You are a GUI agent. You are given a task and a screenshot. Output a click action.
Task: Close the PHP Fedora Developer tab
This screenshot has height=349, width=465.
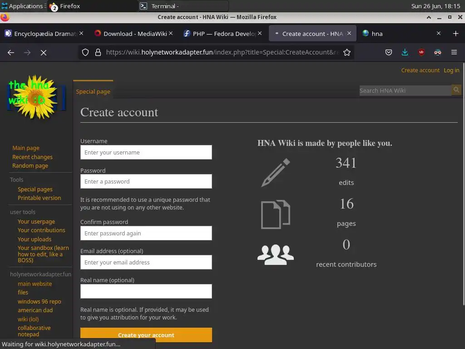pos(260,33)
